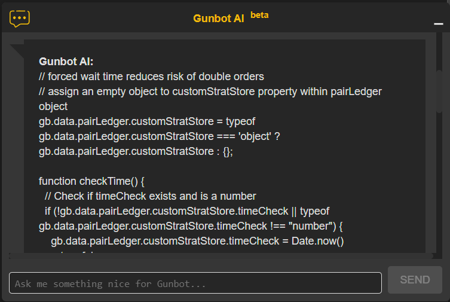Screen dimensions: 450x302
Task: Click the 'forced wait time' comment line
Action: [151, 77]
